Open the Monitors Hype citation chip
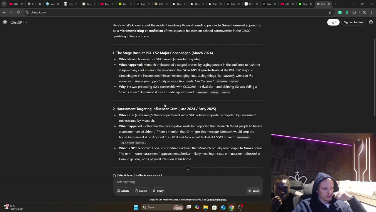 point(243,138)
